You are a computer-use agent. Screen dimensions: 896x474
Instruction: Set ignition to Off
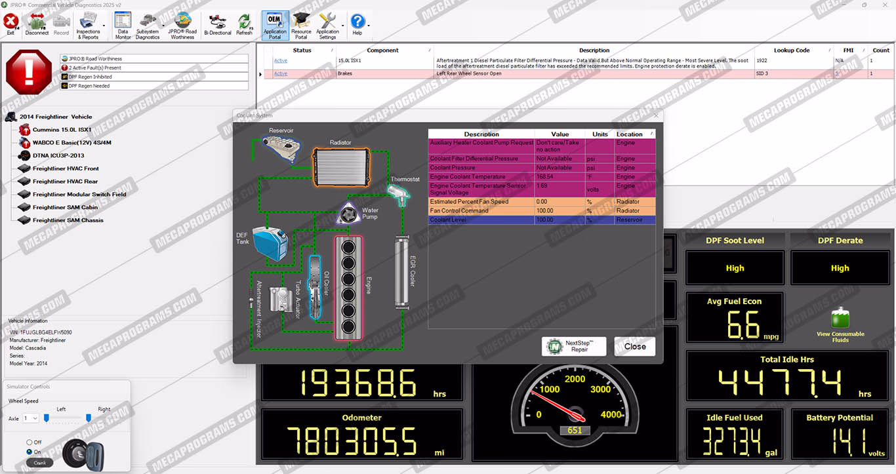coord(30,443)
